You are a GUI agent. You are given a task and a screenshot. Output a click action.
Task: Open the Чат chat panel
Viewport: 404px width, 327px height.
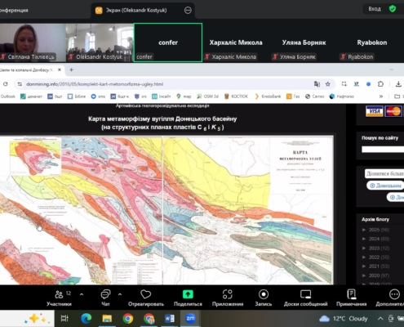click(105, 298)
